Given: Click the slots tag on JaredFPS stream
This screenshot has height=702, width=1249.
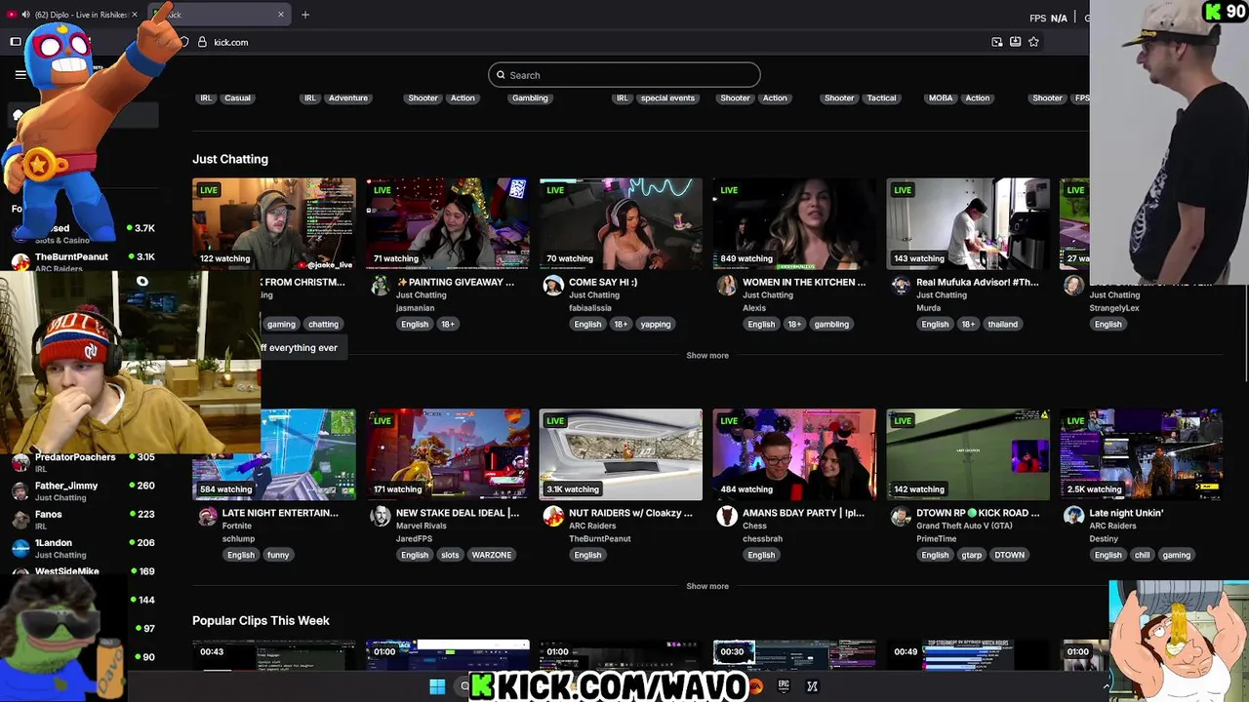Looking at the screenshot, I should (450, 555).
